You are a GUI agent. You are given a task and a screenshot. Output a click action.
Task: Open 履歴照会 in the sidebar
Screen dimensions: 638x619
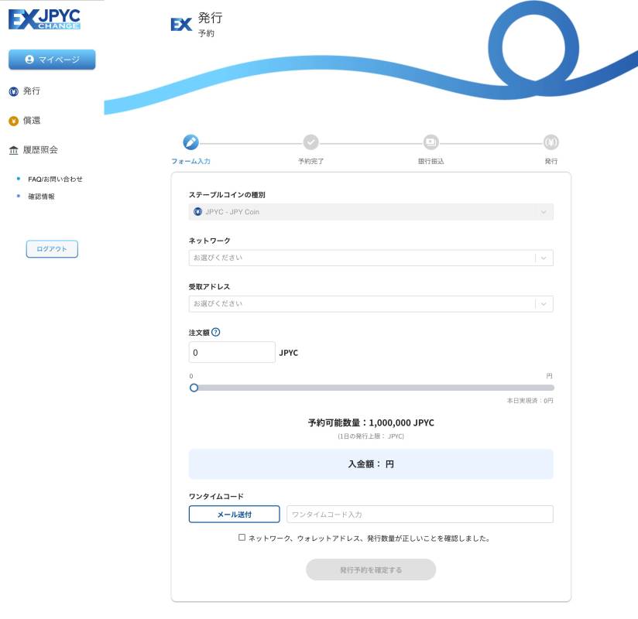coord(39,150)
